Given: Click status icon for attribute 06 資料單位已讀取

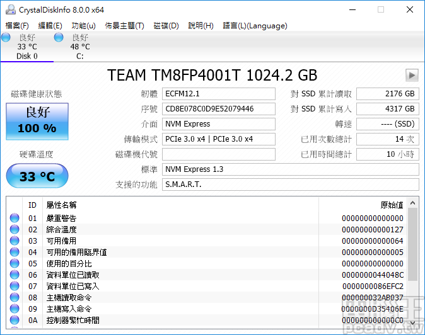Looking at the screenshot, I should [x=15, y=275].
